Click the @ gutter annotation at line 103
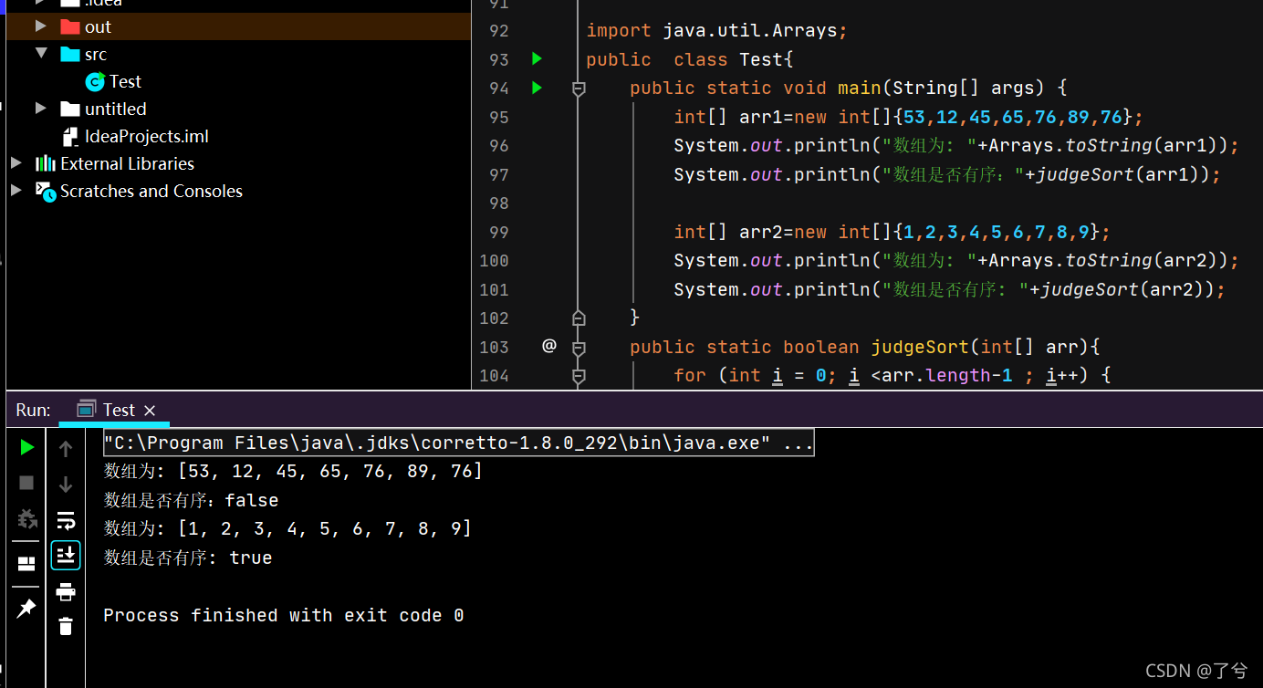 (548, 346)
